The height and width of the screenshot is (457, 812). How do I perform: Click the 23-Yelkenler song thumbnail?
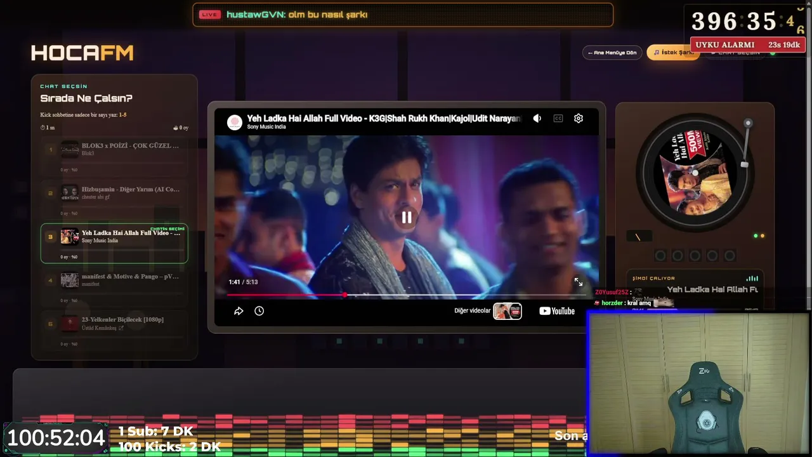tap(70, 324)
